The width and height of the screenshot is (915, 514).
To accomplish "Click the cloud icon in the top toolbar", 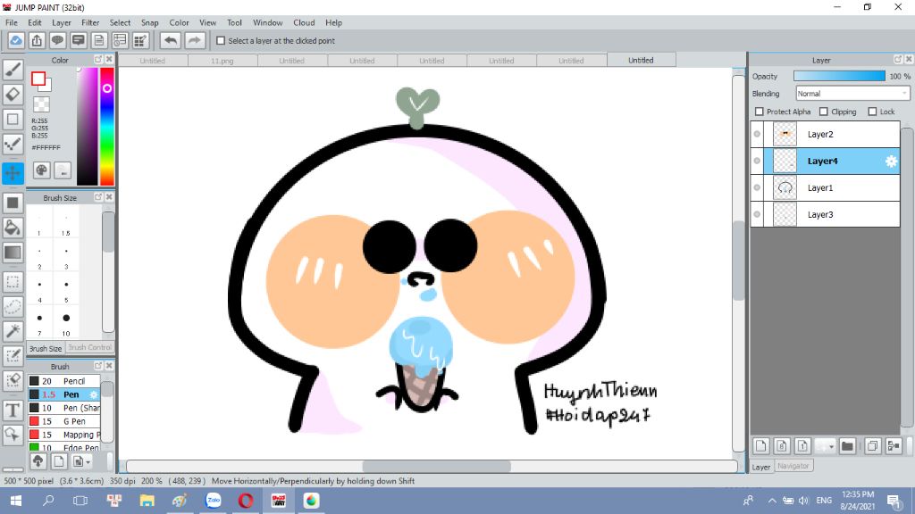I will point(16,41).
